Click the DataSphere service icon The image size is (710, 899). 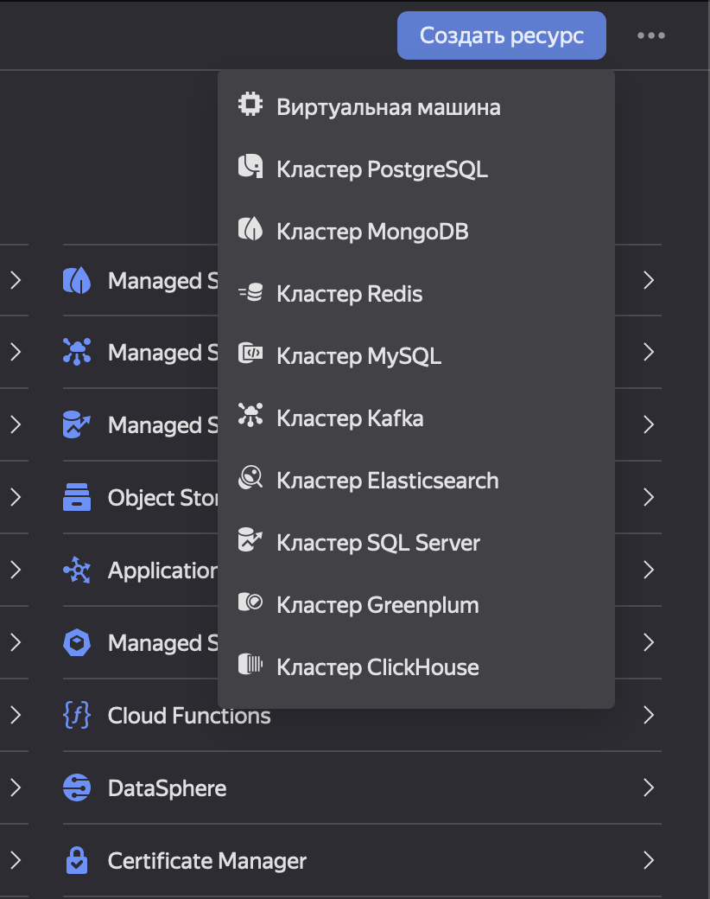pyautogui.click(x=77, y=788)
